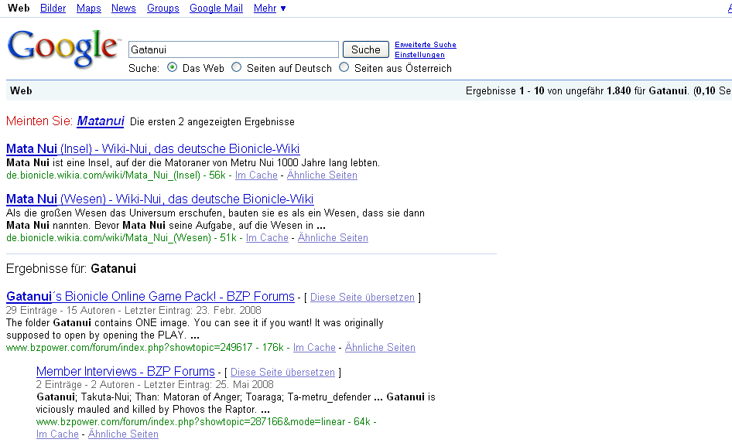
Task: Focus the search field containing Gatanui
Action: coord(234,49)
